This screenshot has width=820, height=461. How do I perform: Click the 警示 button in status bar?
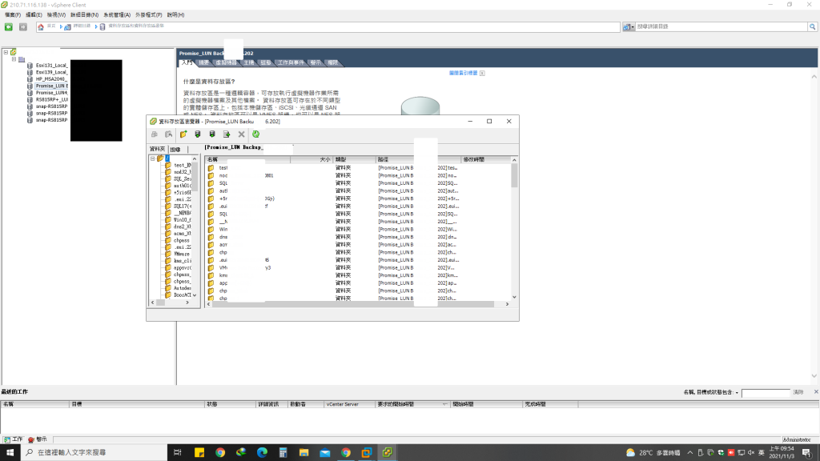(38, 439)
